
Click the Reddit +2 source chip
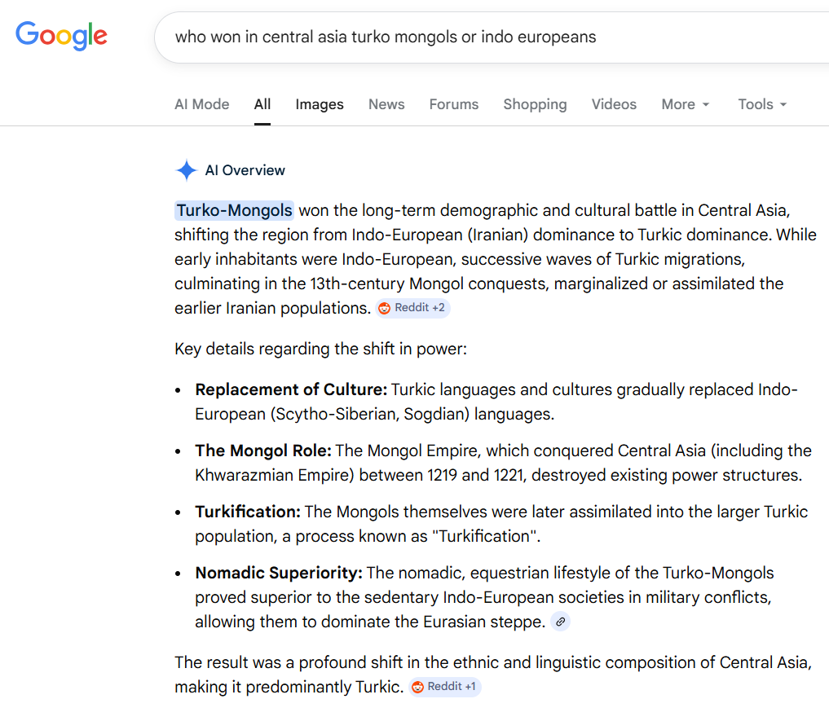(412, 308)
